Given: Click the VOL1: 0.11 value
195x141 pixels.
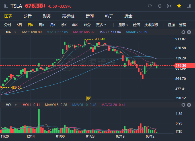Looking at the screenshot, I should (x=31, y=105).
